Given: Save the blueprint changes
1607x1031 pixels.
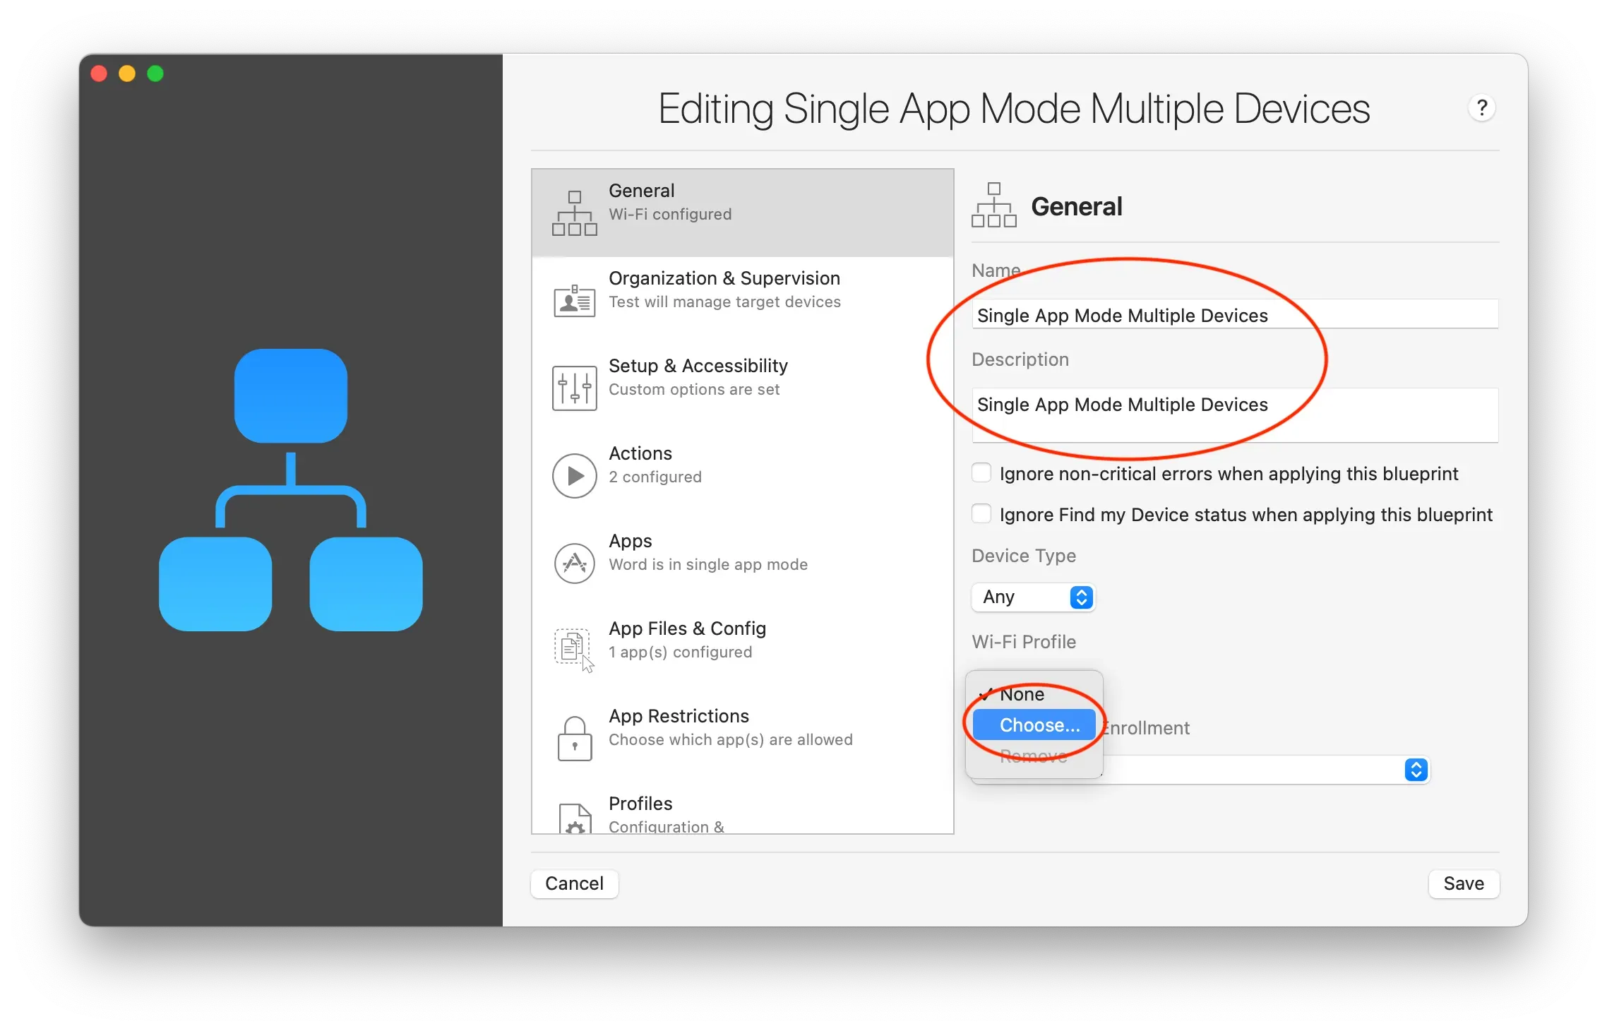Looking at the screenshot, I should [x=1463, y=883].
